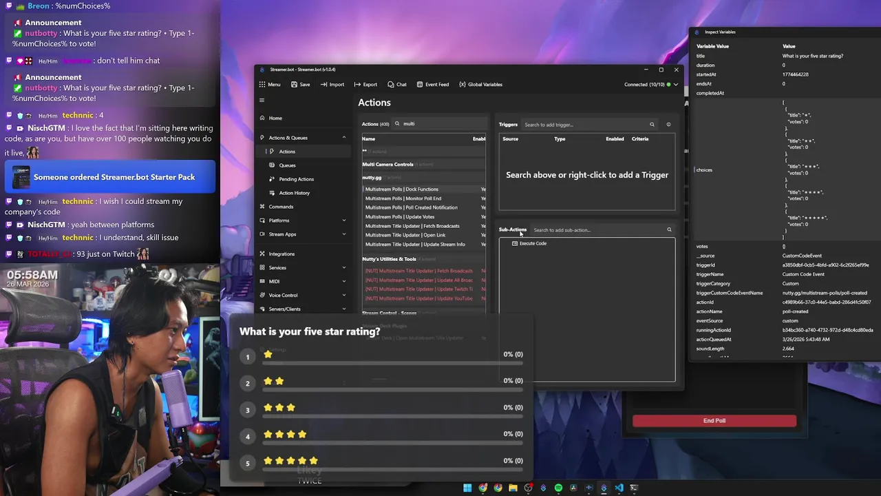This screenshot has width=881, height=496.
Task: Click the Inspect Variables window title icon
Action: click(697, 32)
